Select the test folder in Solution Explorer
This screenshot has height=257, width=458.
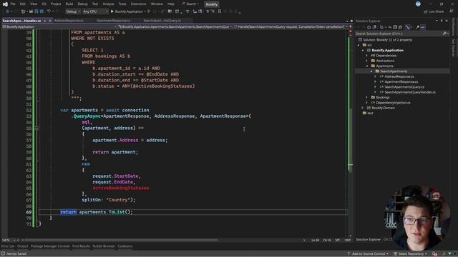pos(370,113)
